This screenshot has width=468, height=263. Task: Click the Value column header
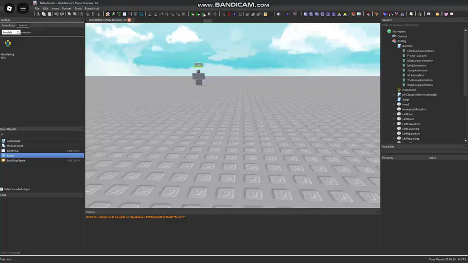433,158
